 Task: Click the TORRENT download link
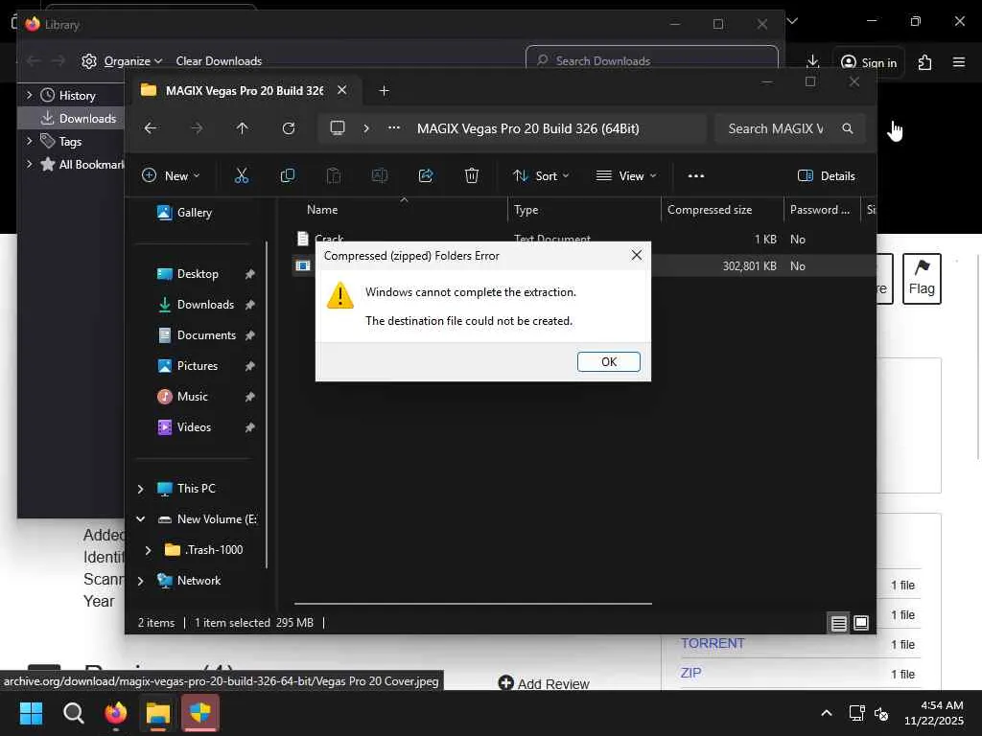coord(713,643)
